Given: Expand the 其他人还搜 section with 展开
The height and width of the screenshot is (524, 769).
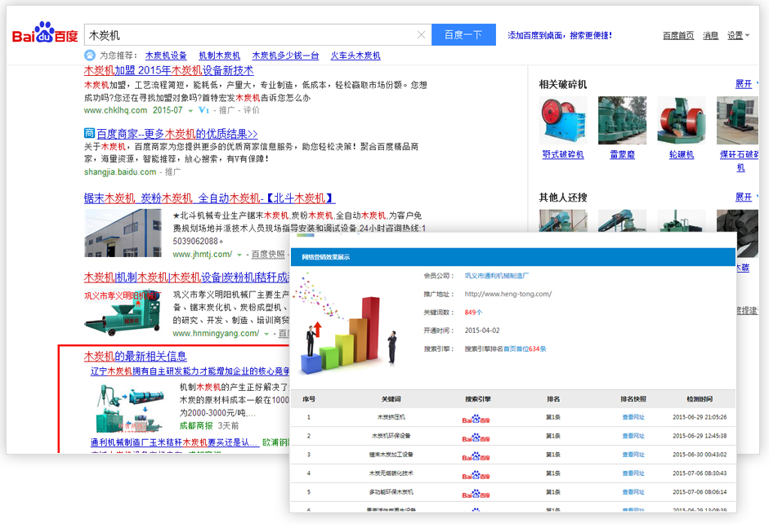Looking at the screenshot, I should [744, 198].
